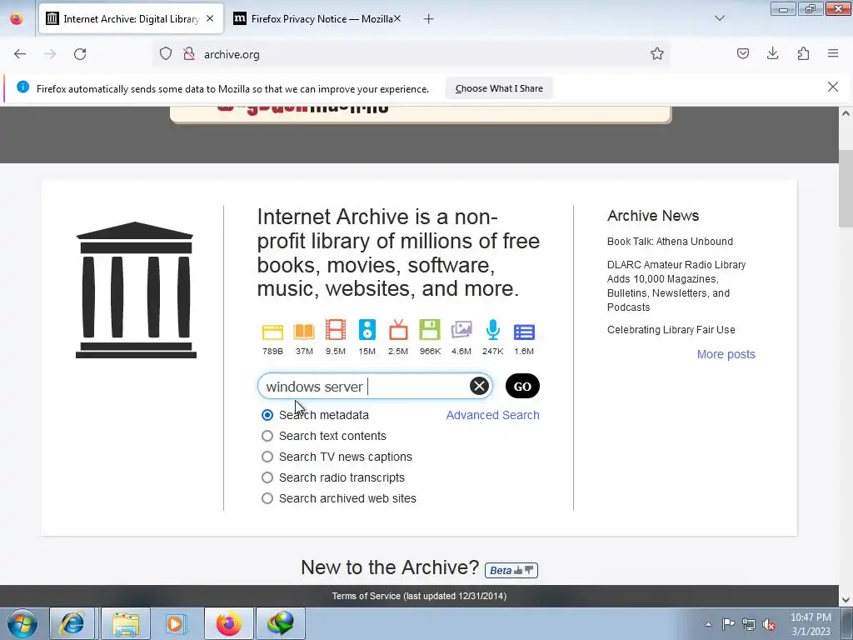853x640 pixels.
Task: Select Search archived web sites option
Action: (267, 498)
